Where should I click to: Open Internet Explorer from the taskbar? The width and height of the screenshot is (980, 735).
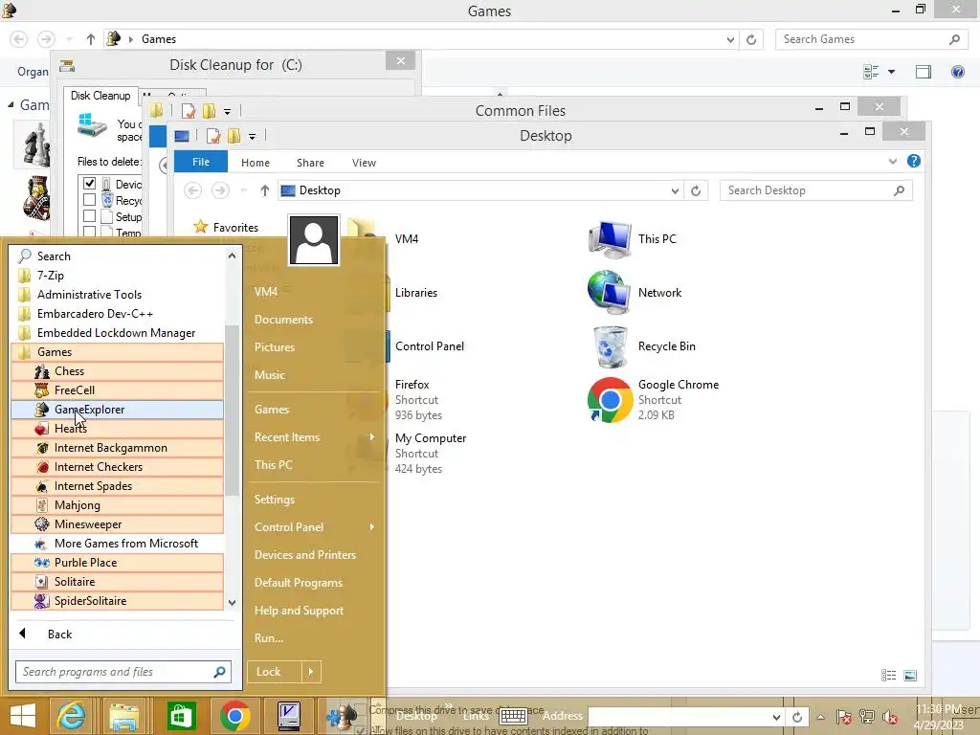click(71, 716)
